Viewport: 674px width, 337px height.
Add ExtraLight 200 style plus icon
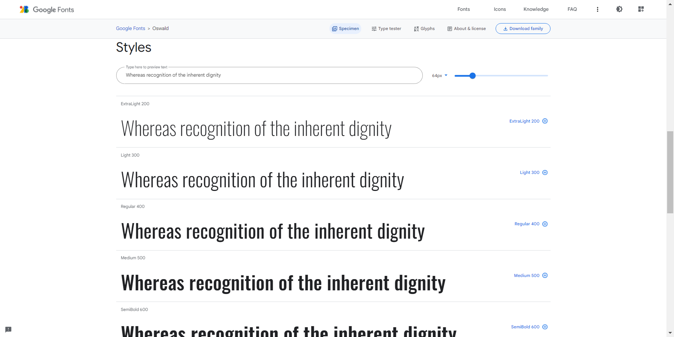[x=545, y=121]
